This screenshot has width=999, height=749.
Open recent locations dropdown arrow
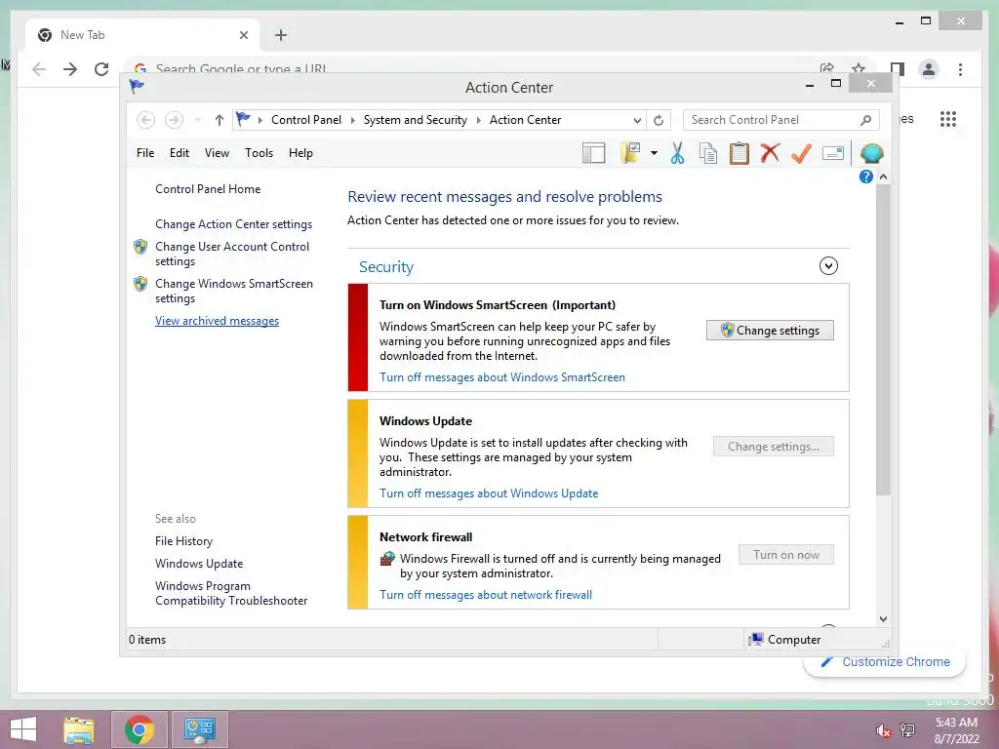[x=197, y=120]
